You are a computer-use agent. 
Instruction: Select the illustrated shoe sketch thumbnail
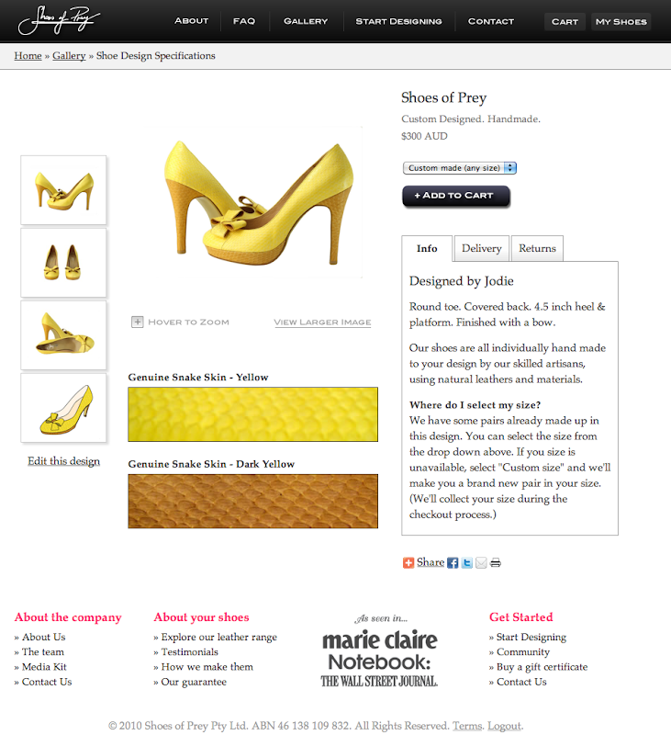pos(63,408)
